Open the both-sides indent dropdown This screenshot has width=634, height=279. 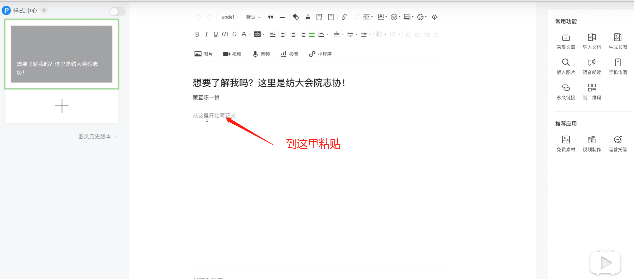coord(323,34)
